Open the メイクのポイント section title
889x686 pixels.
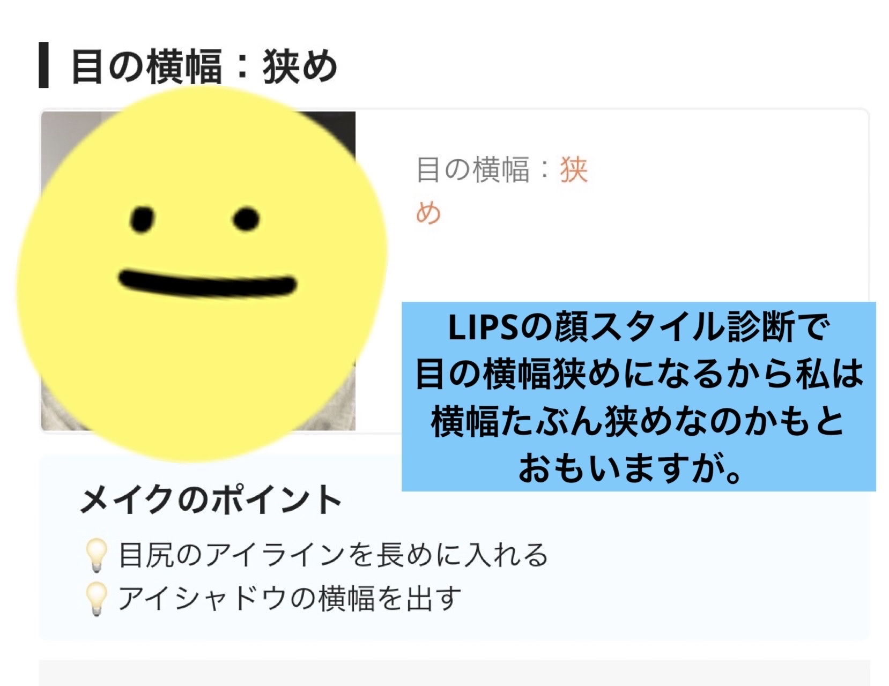(211, 499)
